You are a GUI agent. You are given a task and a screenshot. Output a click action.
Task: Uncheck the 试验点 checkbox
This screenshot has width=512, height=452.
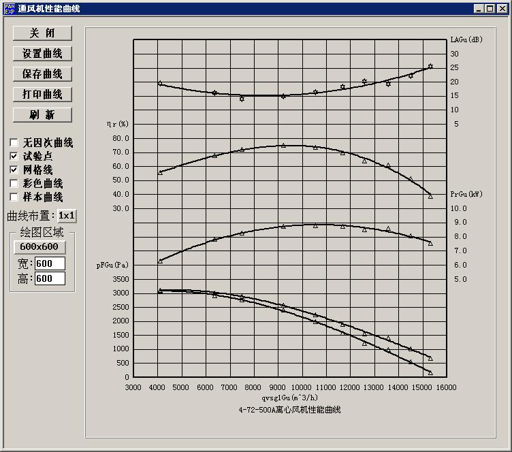[14, 157]
